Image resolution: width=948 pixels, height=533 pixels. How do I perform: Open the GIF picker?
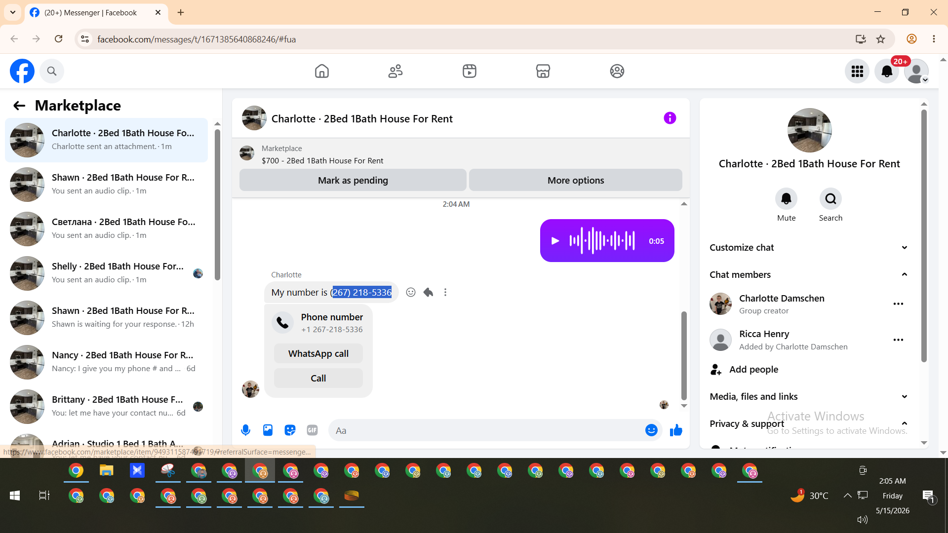point(312,430)
